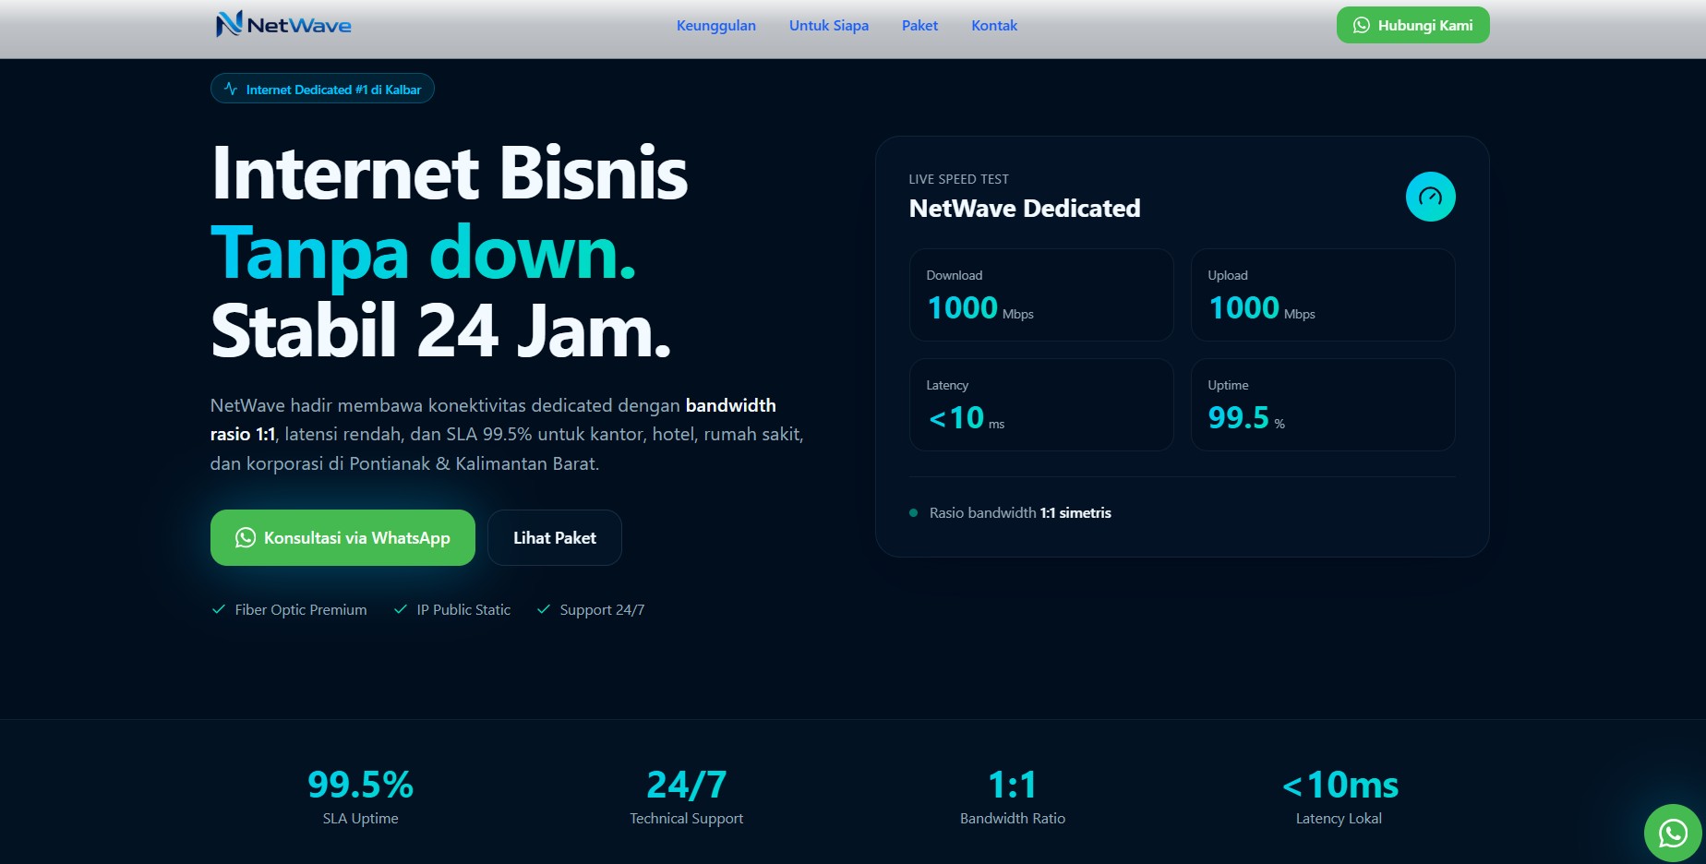Click the checkmark beside IP Public Static
Image resolution: width=1706 pixels, height=864 pixels.
pos(401,609)
